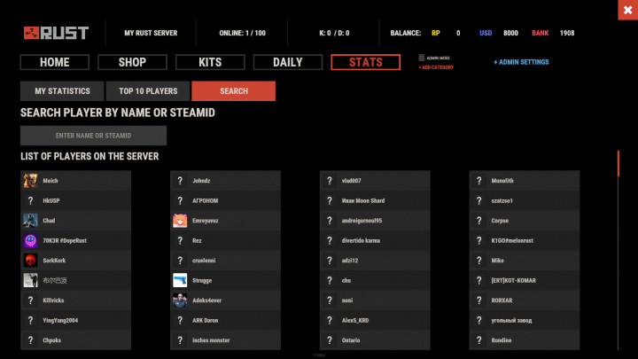
Task: Click SorkKork's red skull avatar
Action: click(x=30, y=260)
